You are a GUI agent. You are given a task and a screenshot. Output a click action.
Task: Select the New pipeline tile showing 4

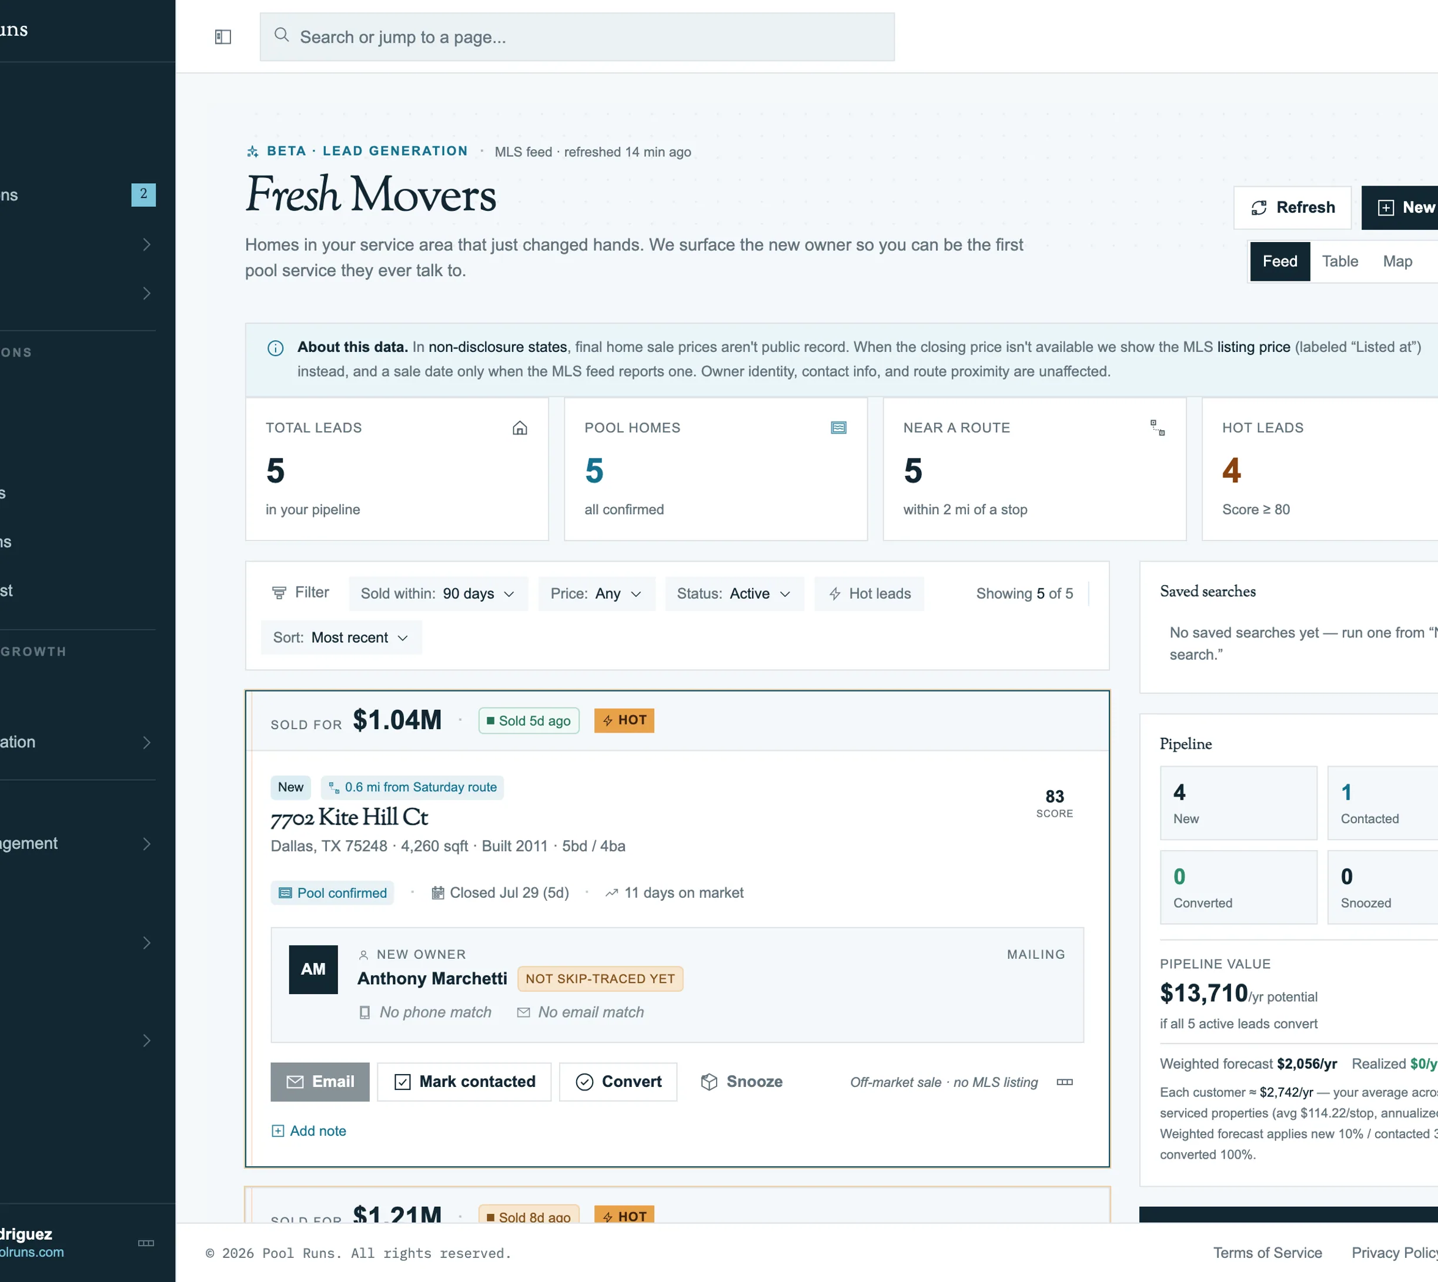1239,803
